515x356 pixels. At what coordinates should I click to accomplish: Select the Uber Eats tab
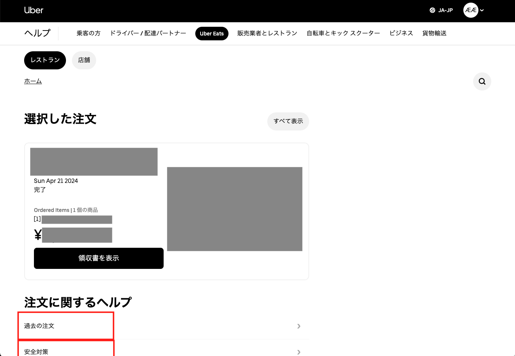(212, 34)
